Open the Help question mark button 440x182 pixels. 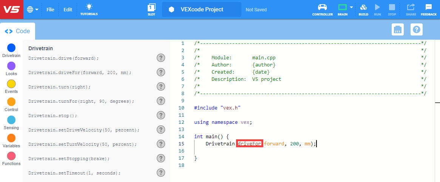416,29
